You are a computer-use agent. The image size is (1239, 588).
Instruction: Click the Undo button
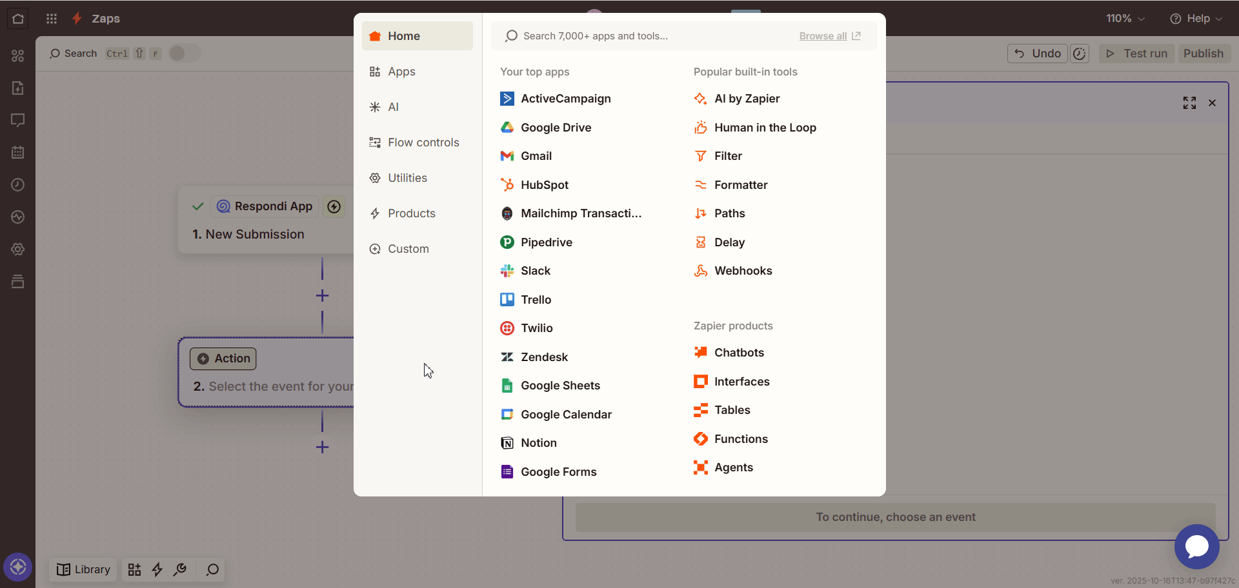pos(1038,54)
